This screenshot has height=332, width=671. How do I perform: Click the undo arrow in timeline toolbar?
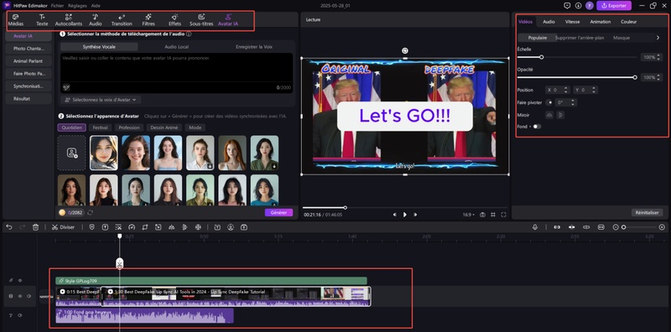(9, 227)
